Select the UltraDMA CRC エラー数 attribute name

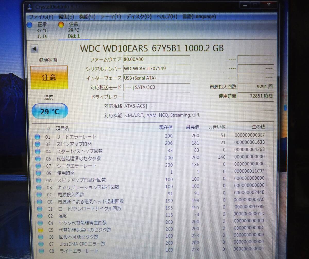82,244
